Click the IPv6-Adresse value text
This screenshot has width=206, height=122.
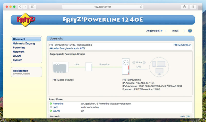(160, 86)
